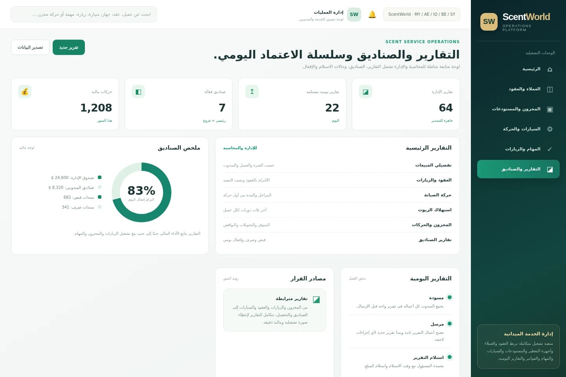Go to المهام والزيارات section

(518, 149)
